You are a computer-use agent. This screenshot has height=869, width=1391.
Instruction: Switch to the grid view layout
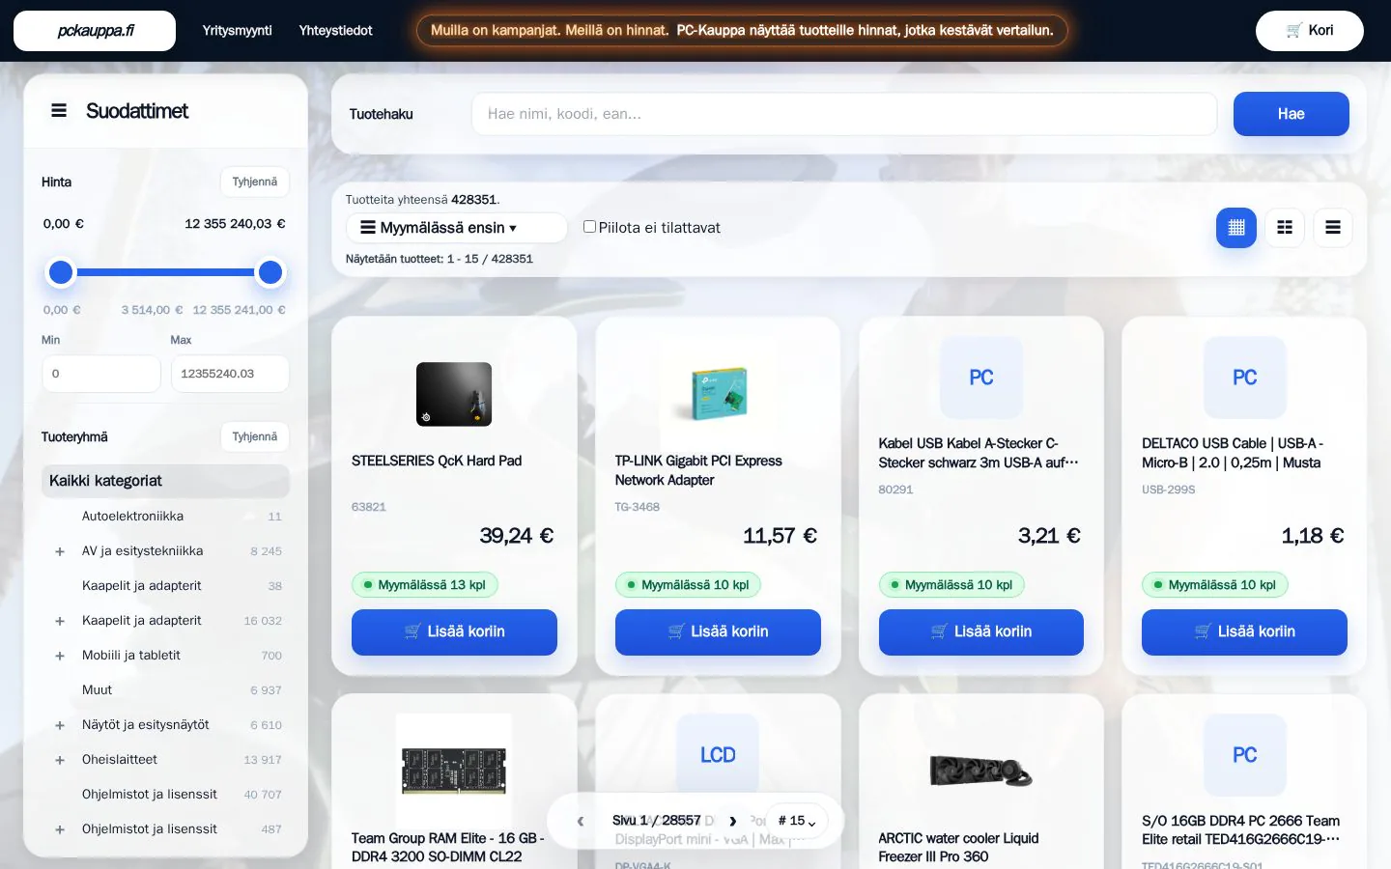pos(1235,228)
